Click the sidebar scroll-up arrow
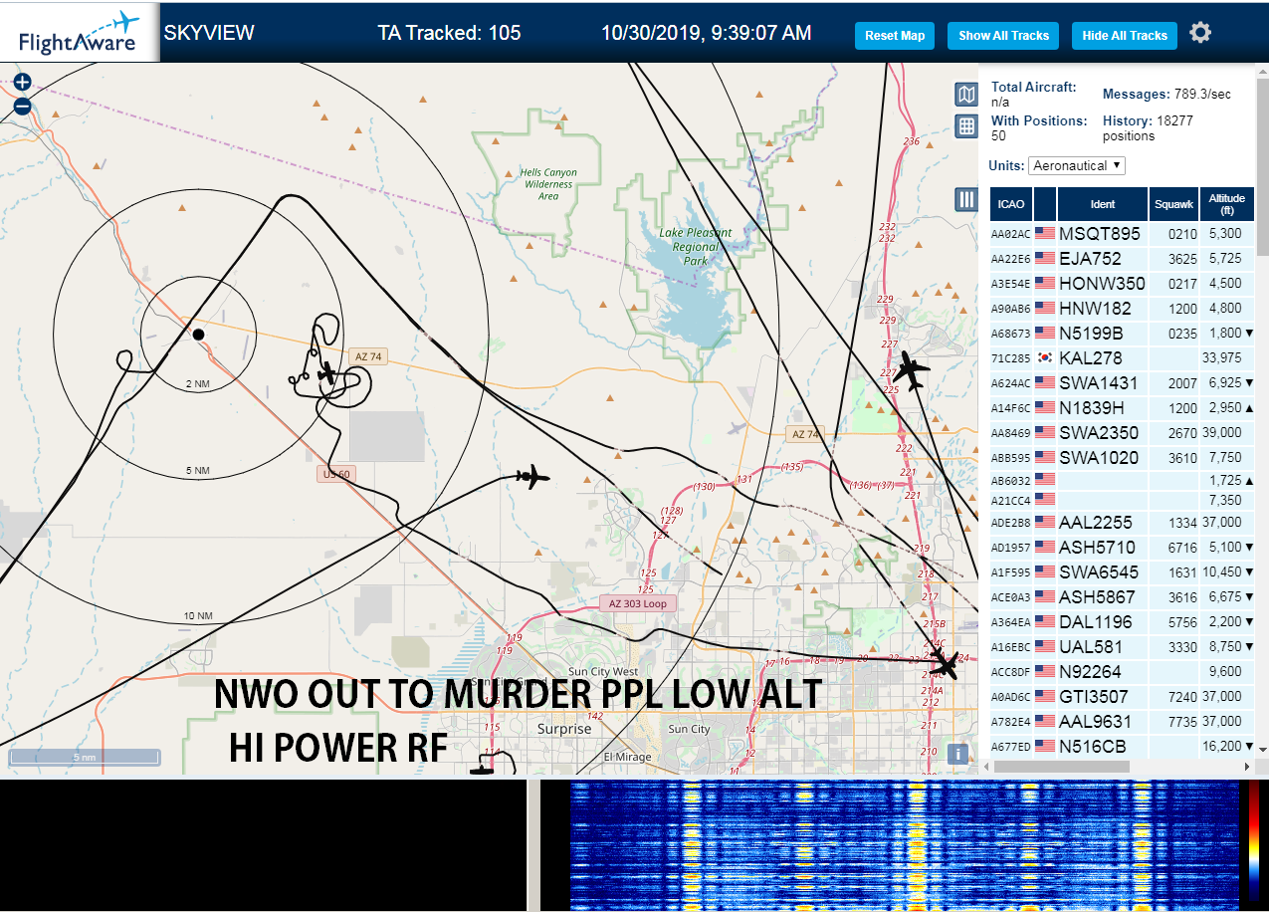Image resolution: width=1269 pixels, height=913 pixels. pos(1262,71)
